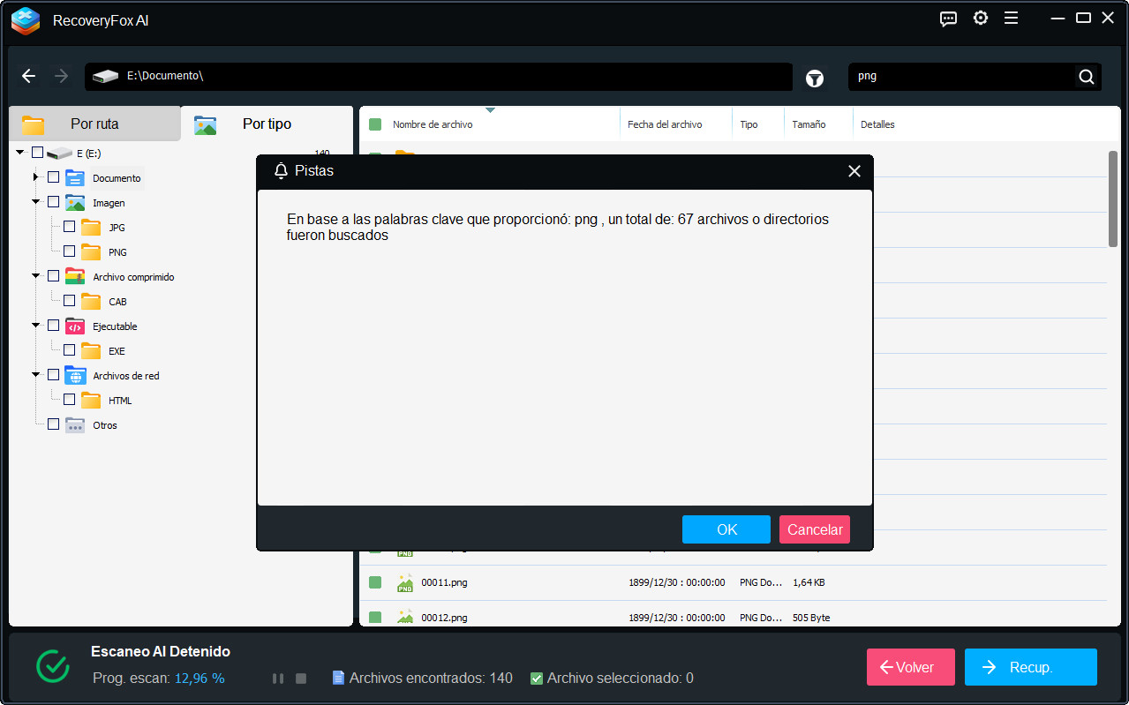Click the Volver button

coord(910,667)
